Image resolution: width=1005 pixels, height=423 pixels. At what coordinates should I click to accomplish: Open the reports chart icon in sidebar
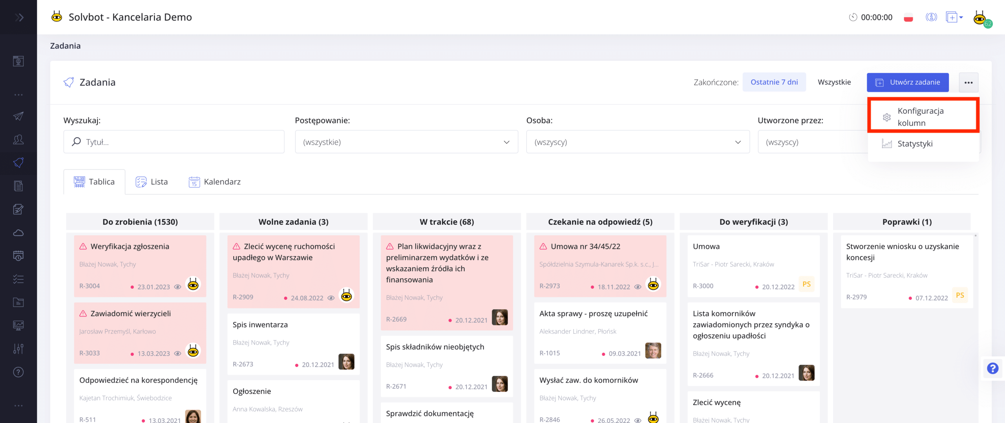(18, 325)
